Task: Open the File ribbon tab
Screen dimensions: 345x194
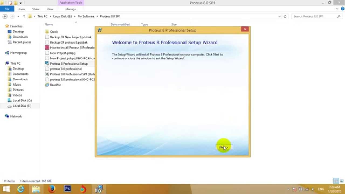Action: pos(7,9)
